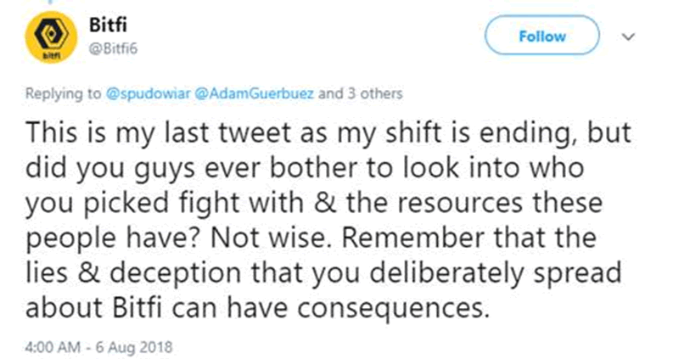This screenshot has height=359, width=673.
Task: Click the line starting 'you picked fight with'
Action: [314, 203]
